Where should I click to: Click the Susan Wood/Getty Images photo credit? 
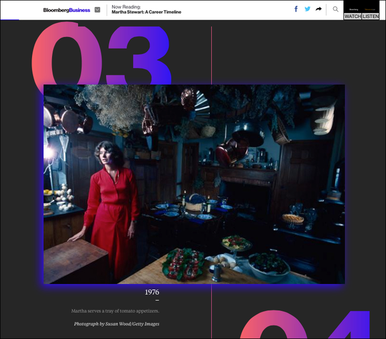(116, 324)
